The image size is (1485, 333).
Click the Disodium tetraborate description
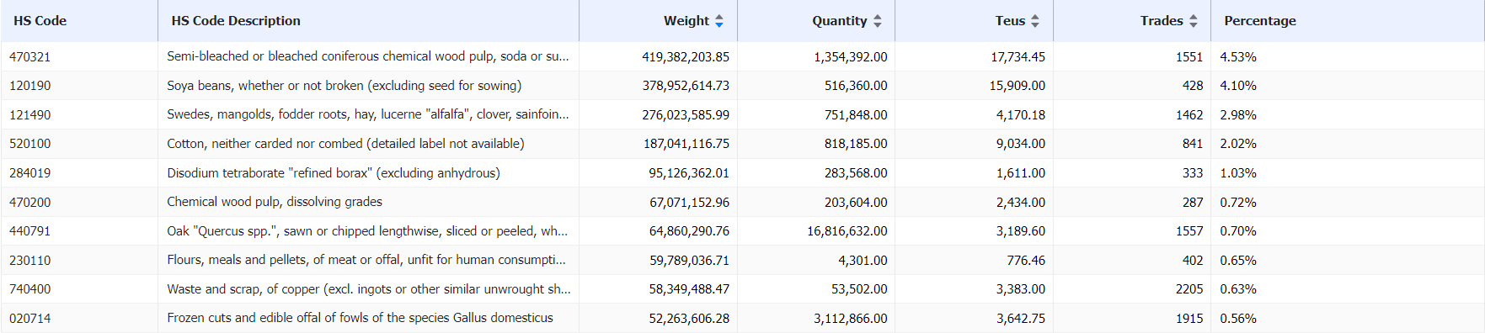tap(334, 173)
